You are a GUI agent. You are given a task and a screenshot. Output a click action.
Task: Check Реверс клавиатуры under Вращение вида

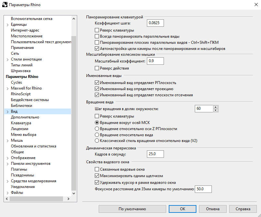click(97, 116)
